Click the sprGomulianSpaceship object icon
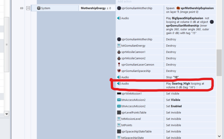 [x=119, y=71]
